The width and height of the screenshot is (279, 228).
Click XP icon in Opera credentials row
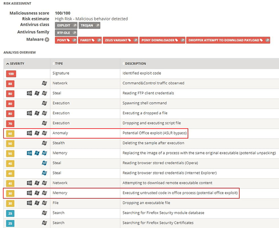tap(44, 163)
